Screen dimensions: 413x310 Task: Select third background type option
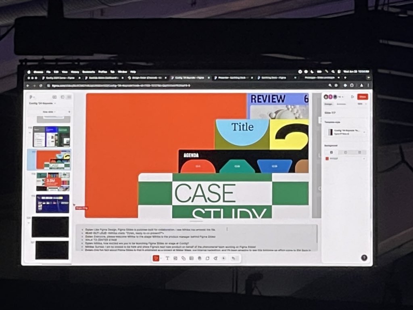[359, 152]
